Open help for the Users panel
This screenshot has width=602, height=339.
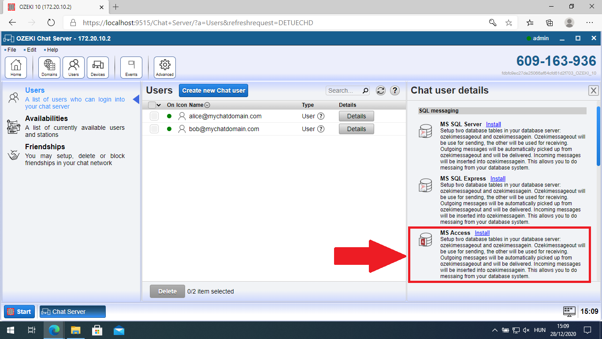pos(395,90)
